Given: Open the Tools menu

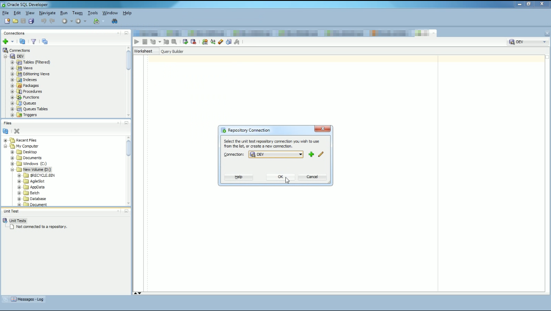Looking at the screenshot, I should click(93, 13).
